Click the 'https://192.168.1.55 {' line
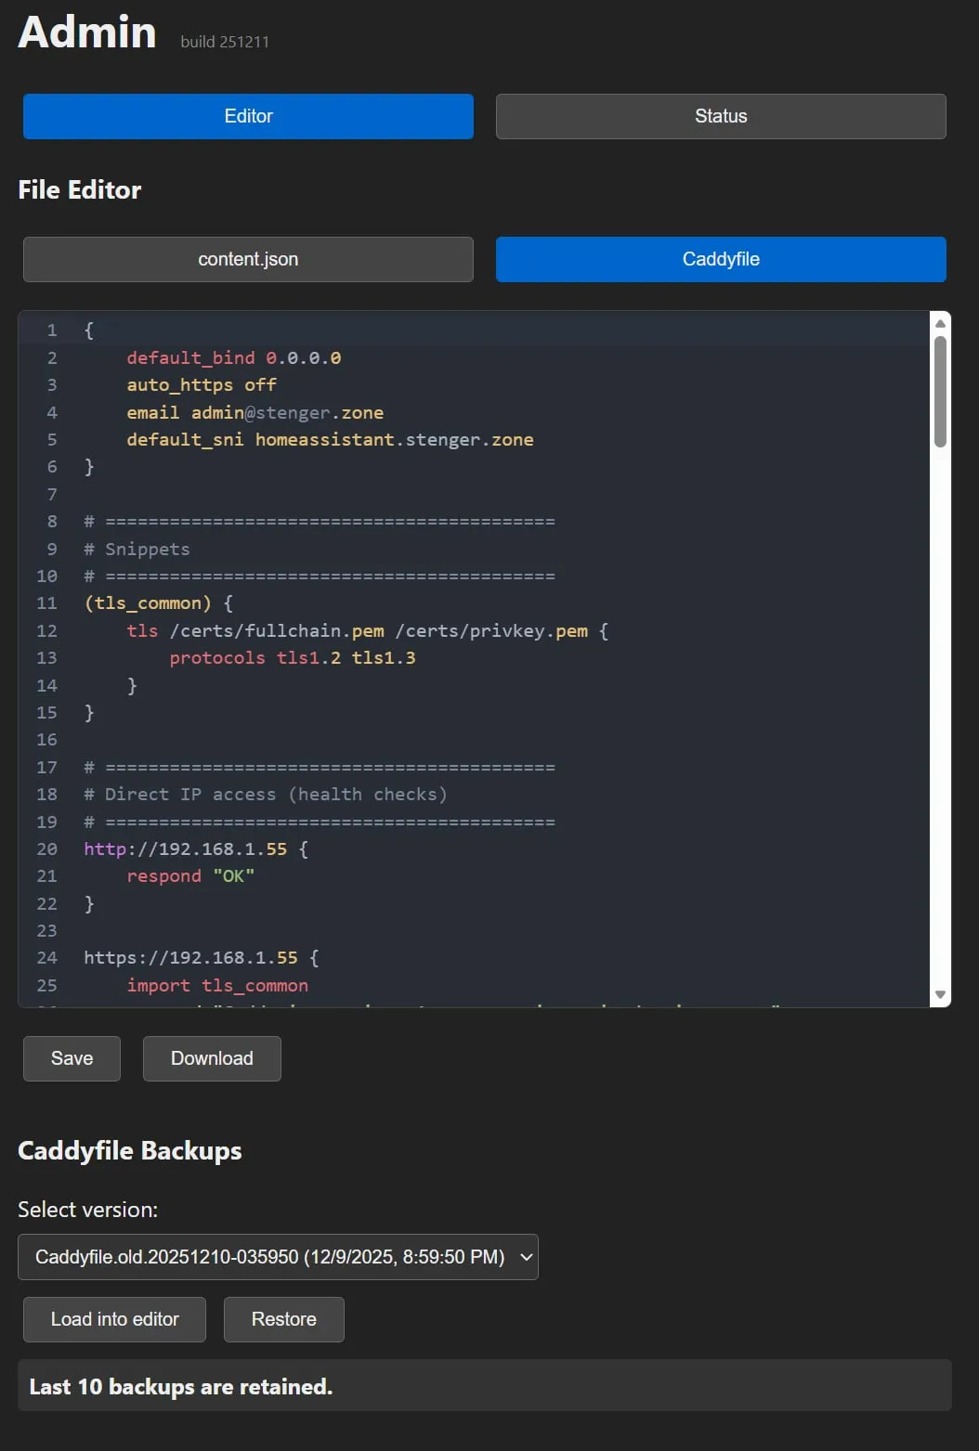 [x=202, y=958]
